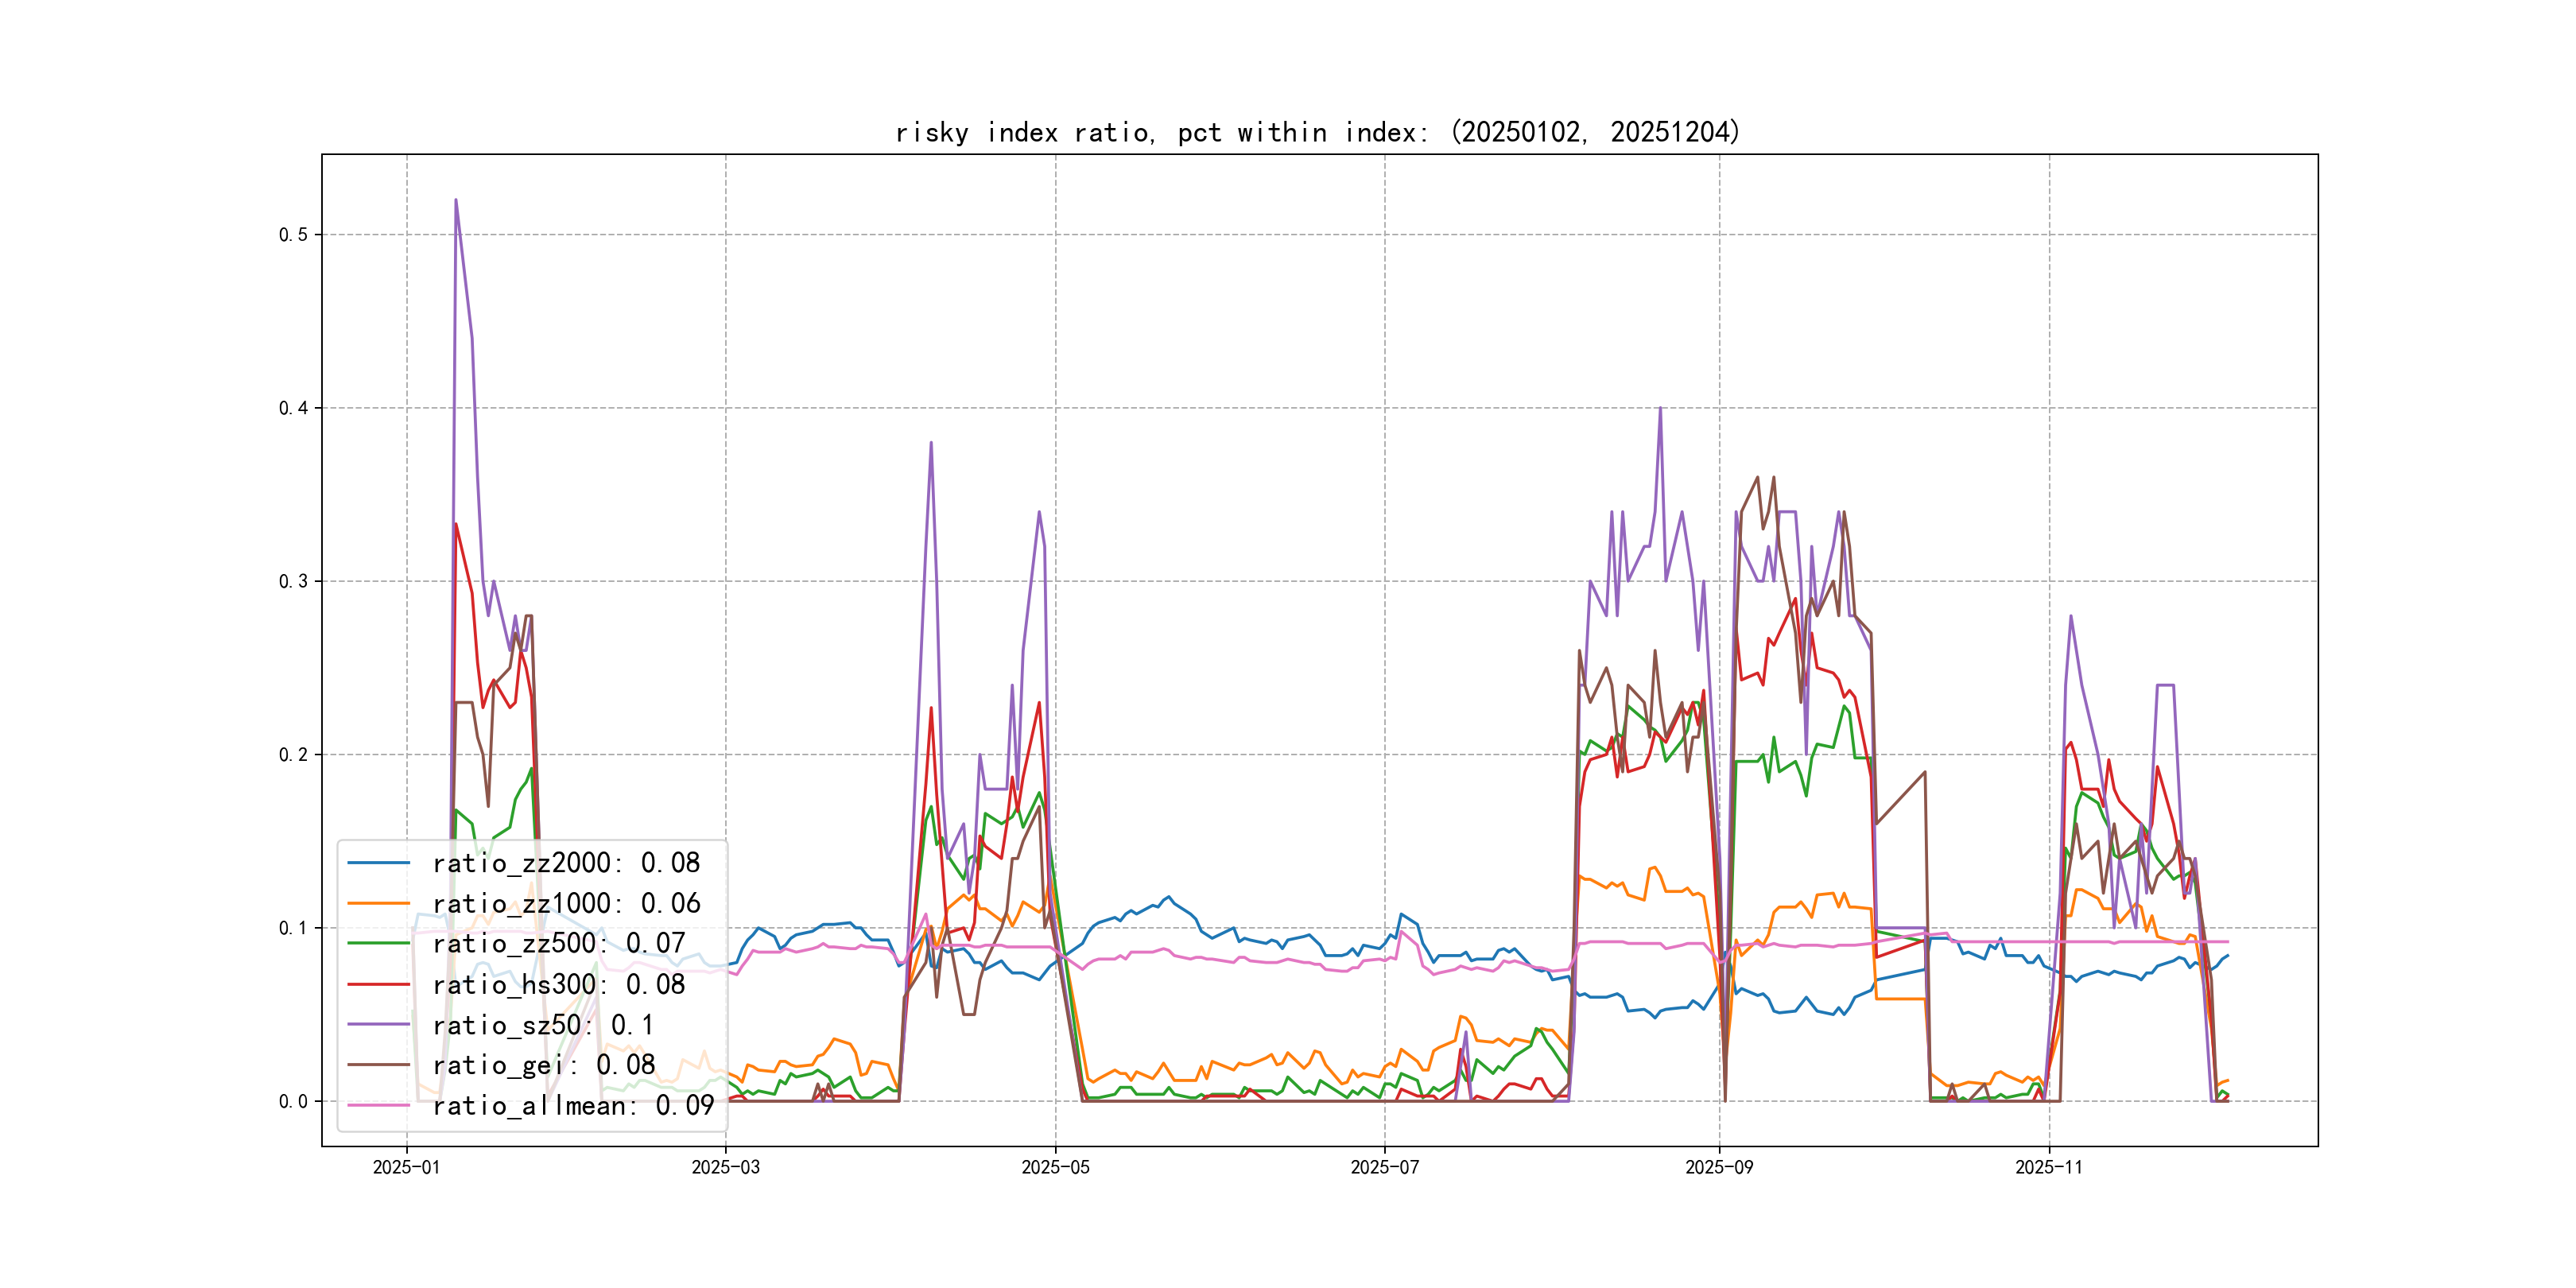Click the green ratio_zz500 legend line

pos(378,943)
